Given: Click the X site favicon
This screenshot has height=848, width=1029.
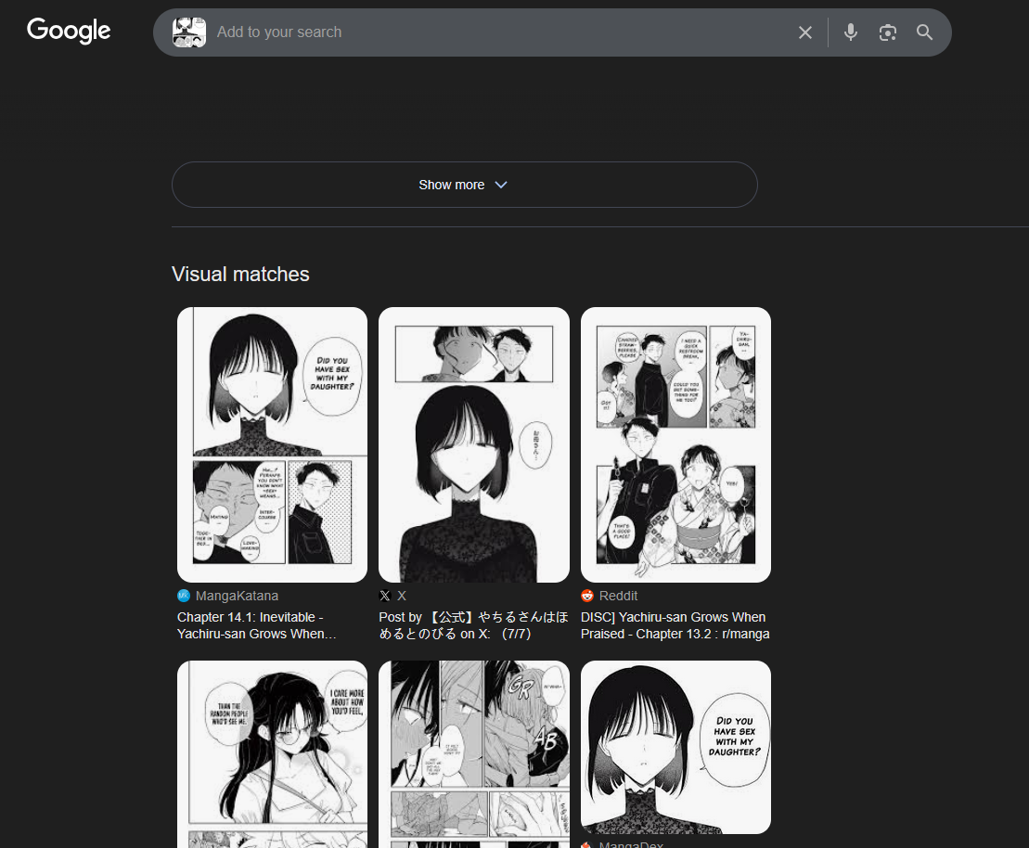Looking at the screenshot, I should click(x=385, y=596).
